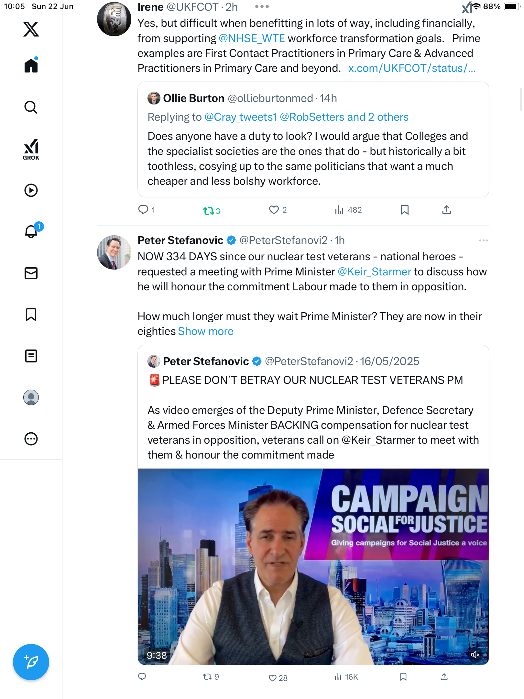Open the Messages envelope icon
Viewport: 524px width, 699px height.
31,273
